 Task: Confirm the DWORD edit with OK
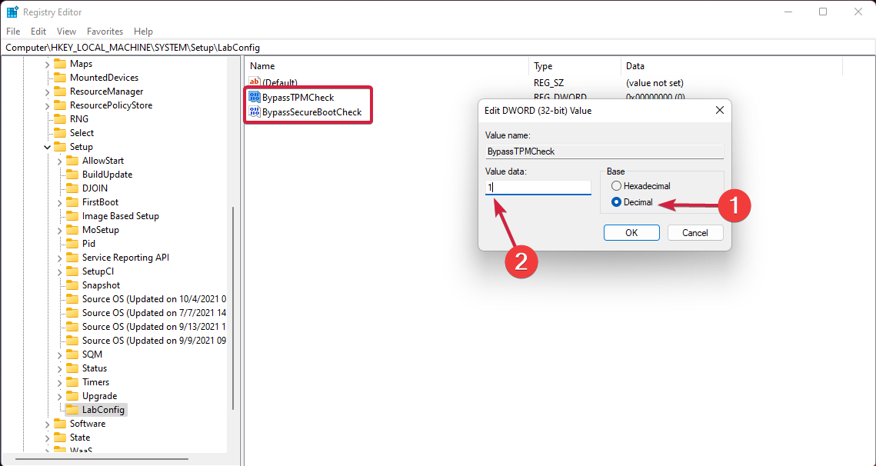(x=631, y=232)
